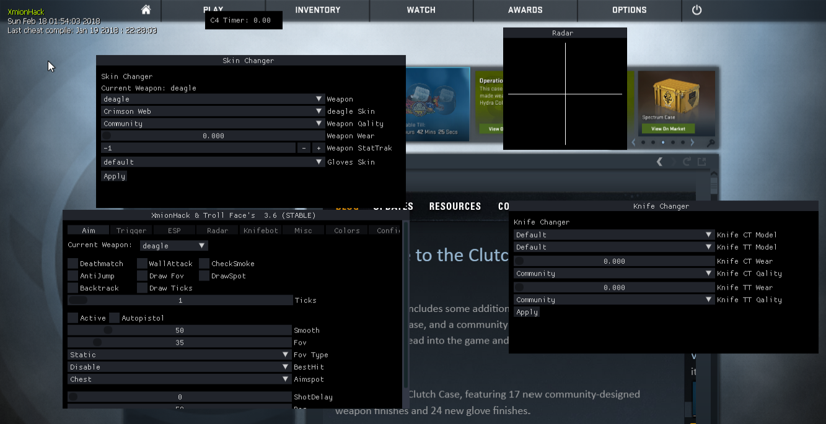826x424 pixels.
Task: Switch to the ESP tab
Action: (x=174, y=230)
